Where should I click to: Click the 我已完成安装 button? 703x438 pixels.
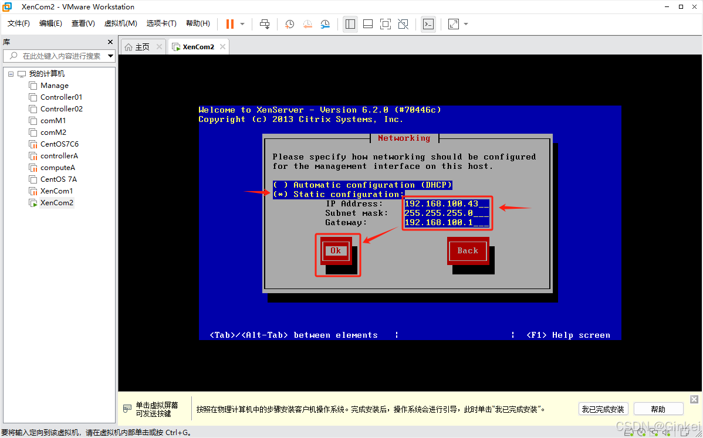(x=603, y=409)
